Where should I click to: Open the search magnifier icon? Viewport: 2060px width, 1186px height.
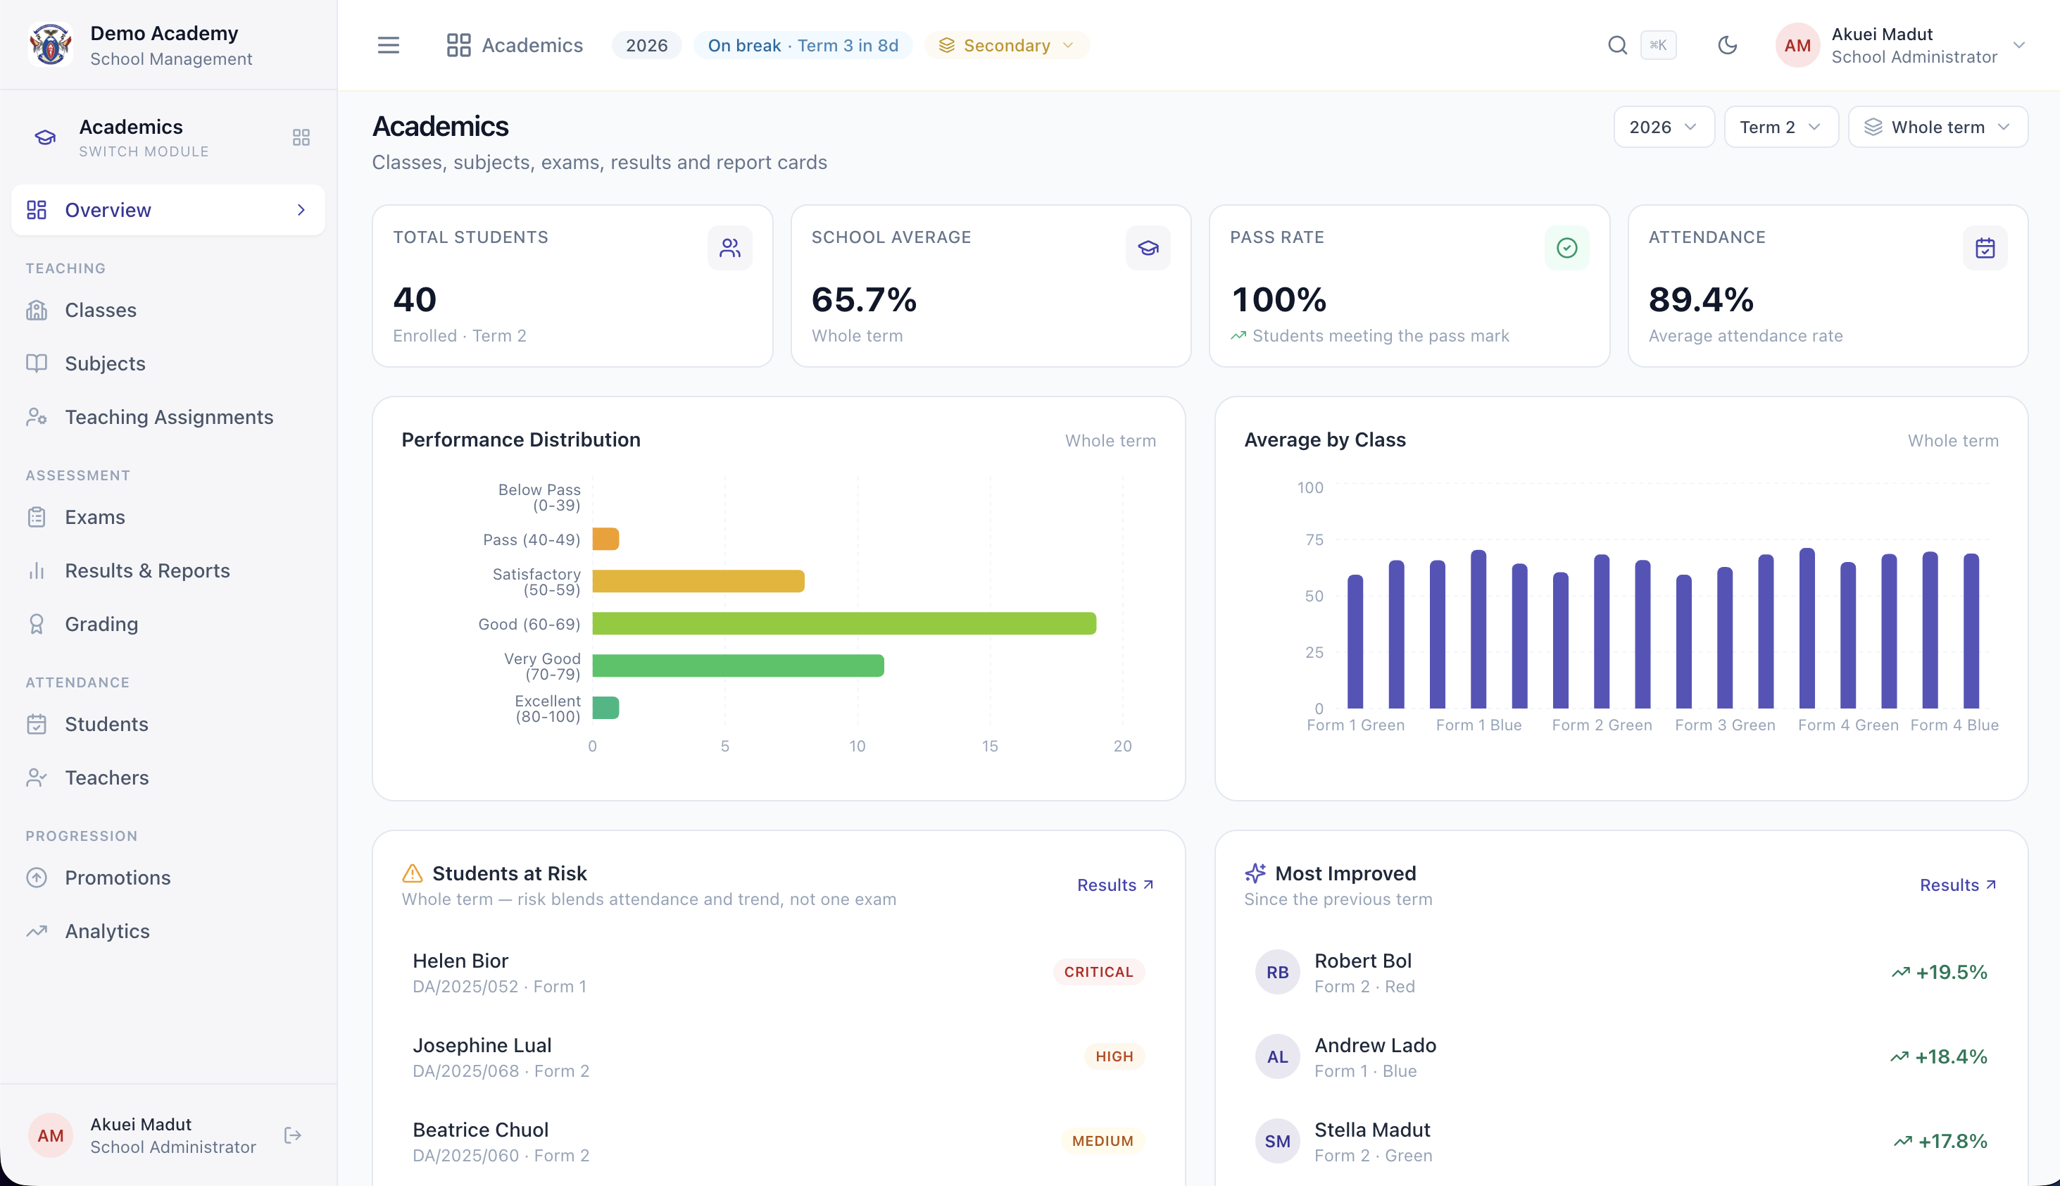click(x=1617, y=45)
